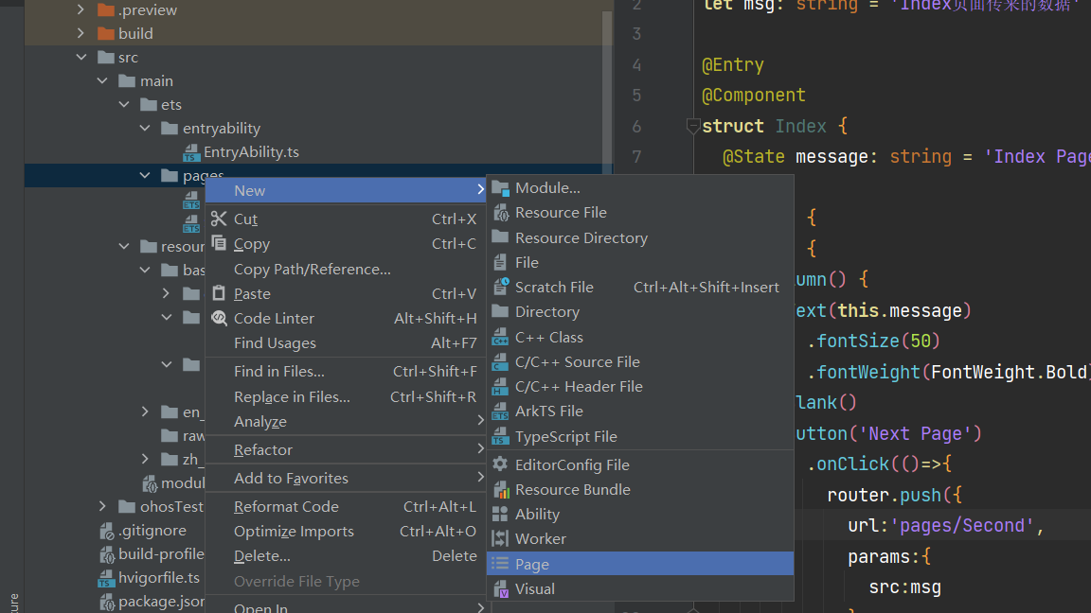
Task: Collapse the ets folder chevron
Action: 124,104
